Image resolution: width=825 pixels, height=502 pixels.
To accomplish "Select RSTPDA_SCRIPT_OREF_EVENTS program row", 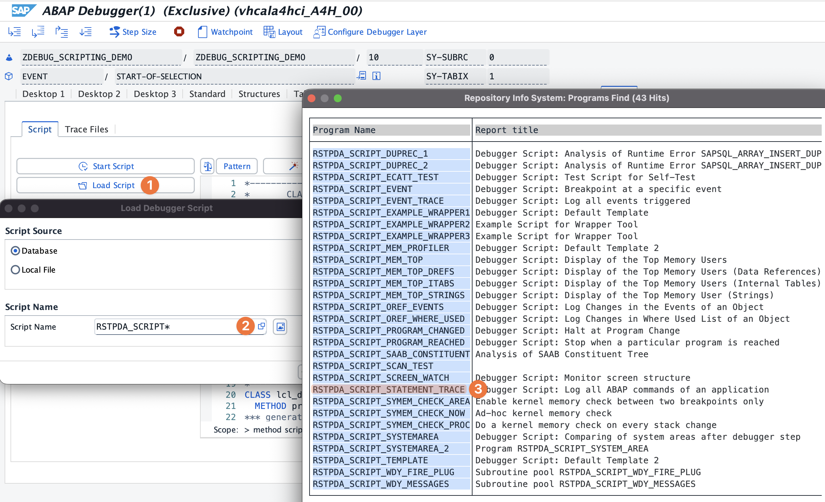I will (x=391, y=307).
